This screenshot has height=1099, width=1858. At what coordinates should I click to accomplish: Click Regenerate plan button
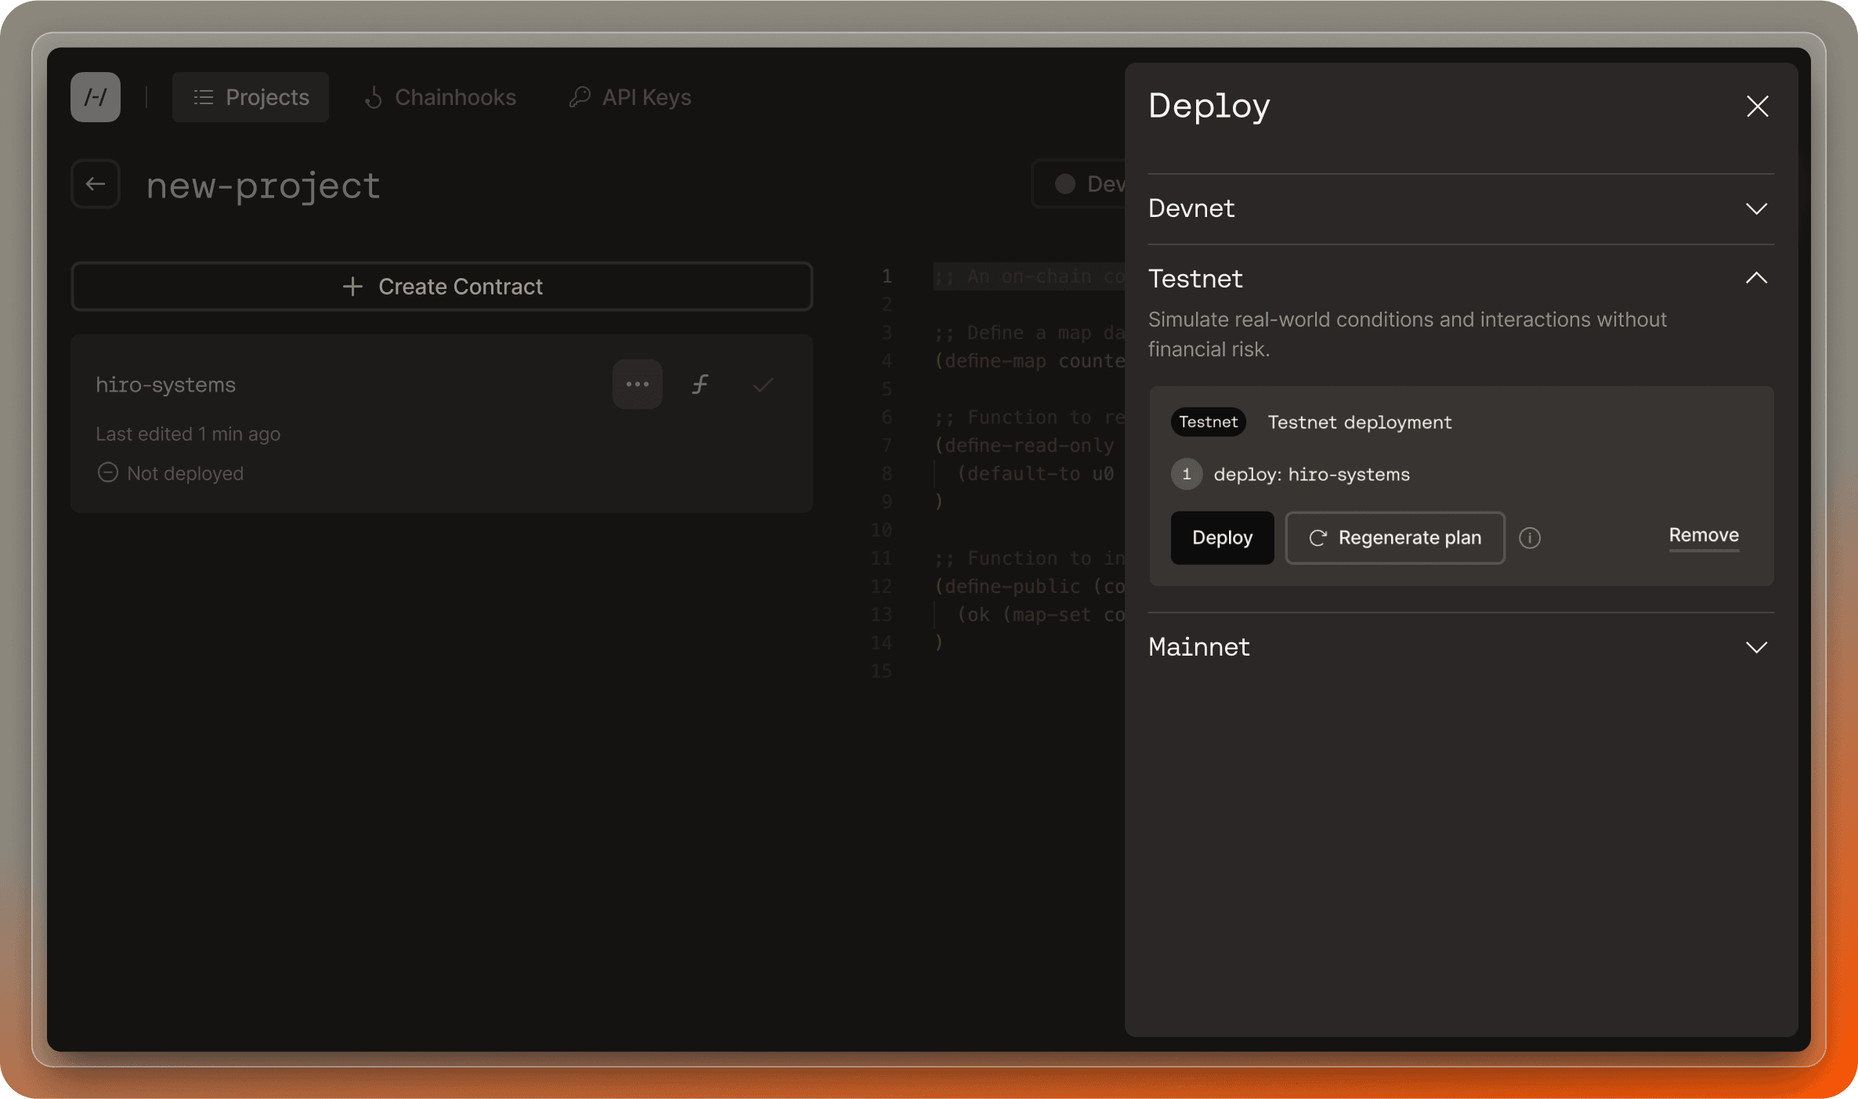click(1394, 538)
